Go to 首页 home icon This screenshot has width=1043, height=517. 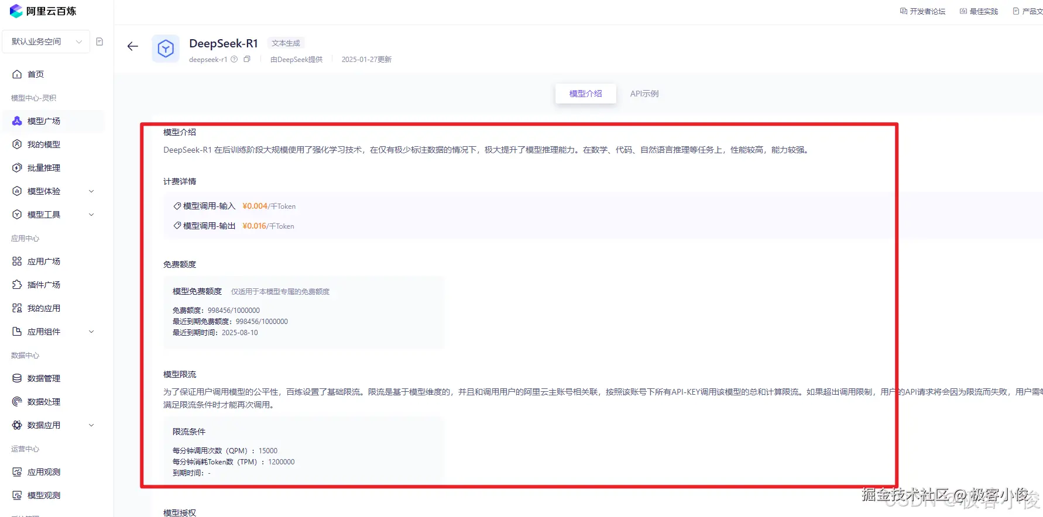pos(17,74)
